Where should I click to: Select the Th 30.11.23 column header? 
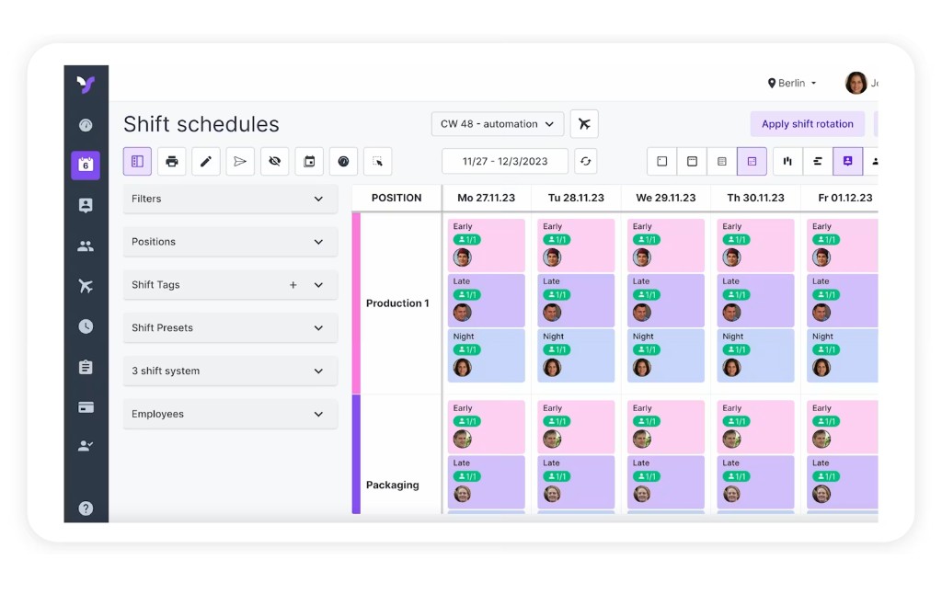click(x=756, y=198)
